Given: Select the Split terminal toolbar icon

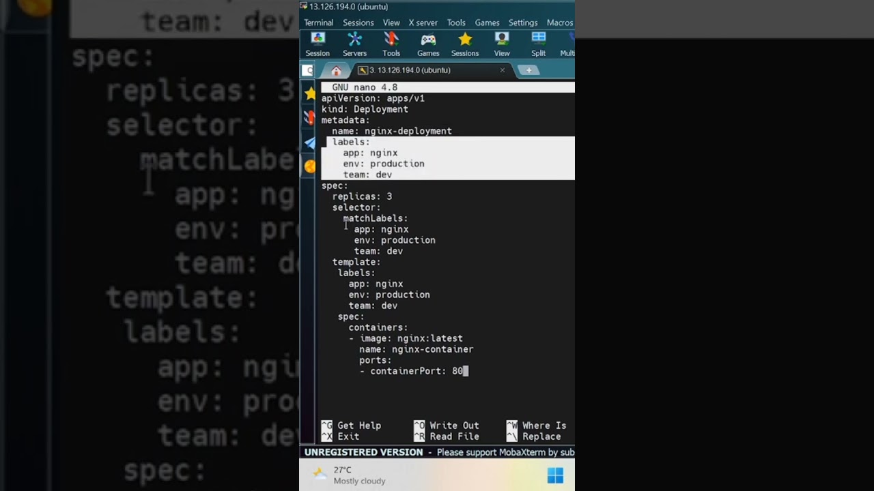Looking at the screenshot, I should pos(539,44).
